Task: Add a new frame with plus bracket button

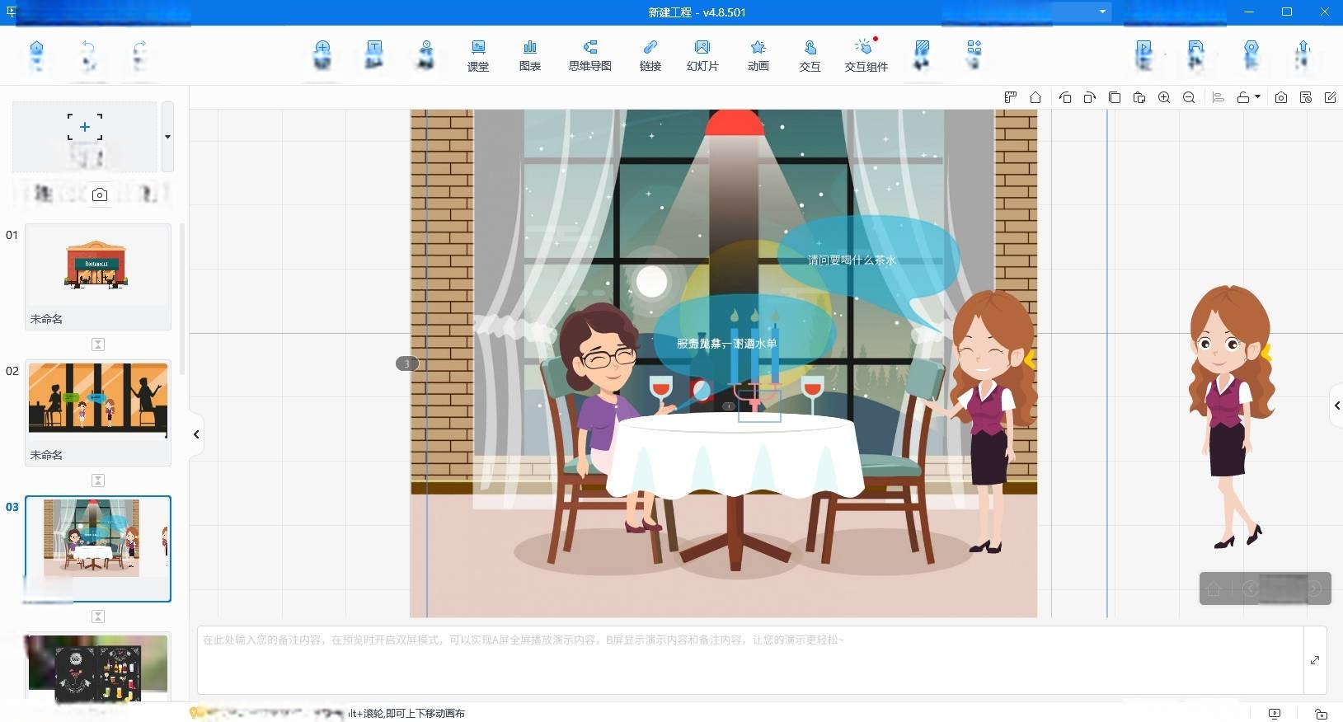Action: pyautogui.click(x=85, y=137)
